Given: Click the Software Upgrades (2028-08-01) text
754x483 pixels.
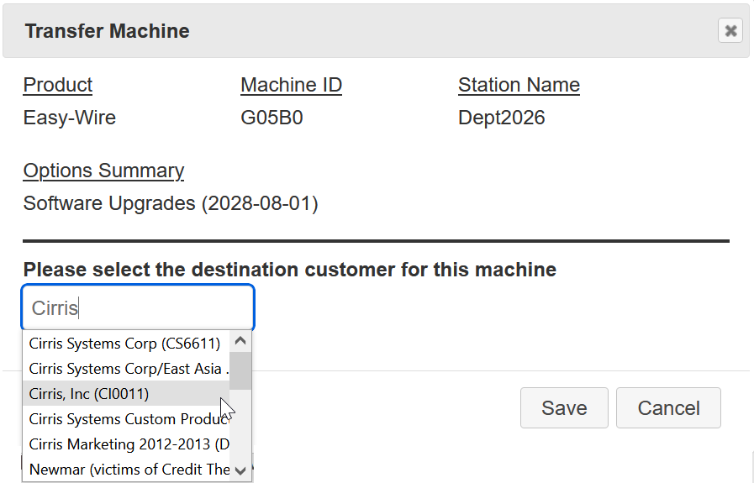Looking at the screenshot, I should click(x=171, y=203).
